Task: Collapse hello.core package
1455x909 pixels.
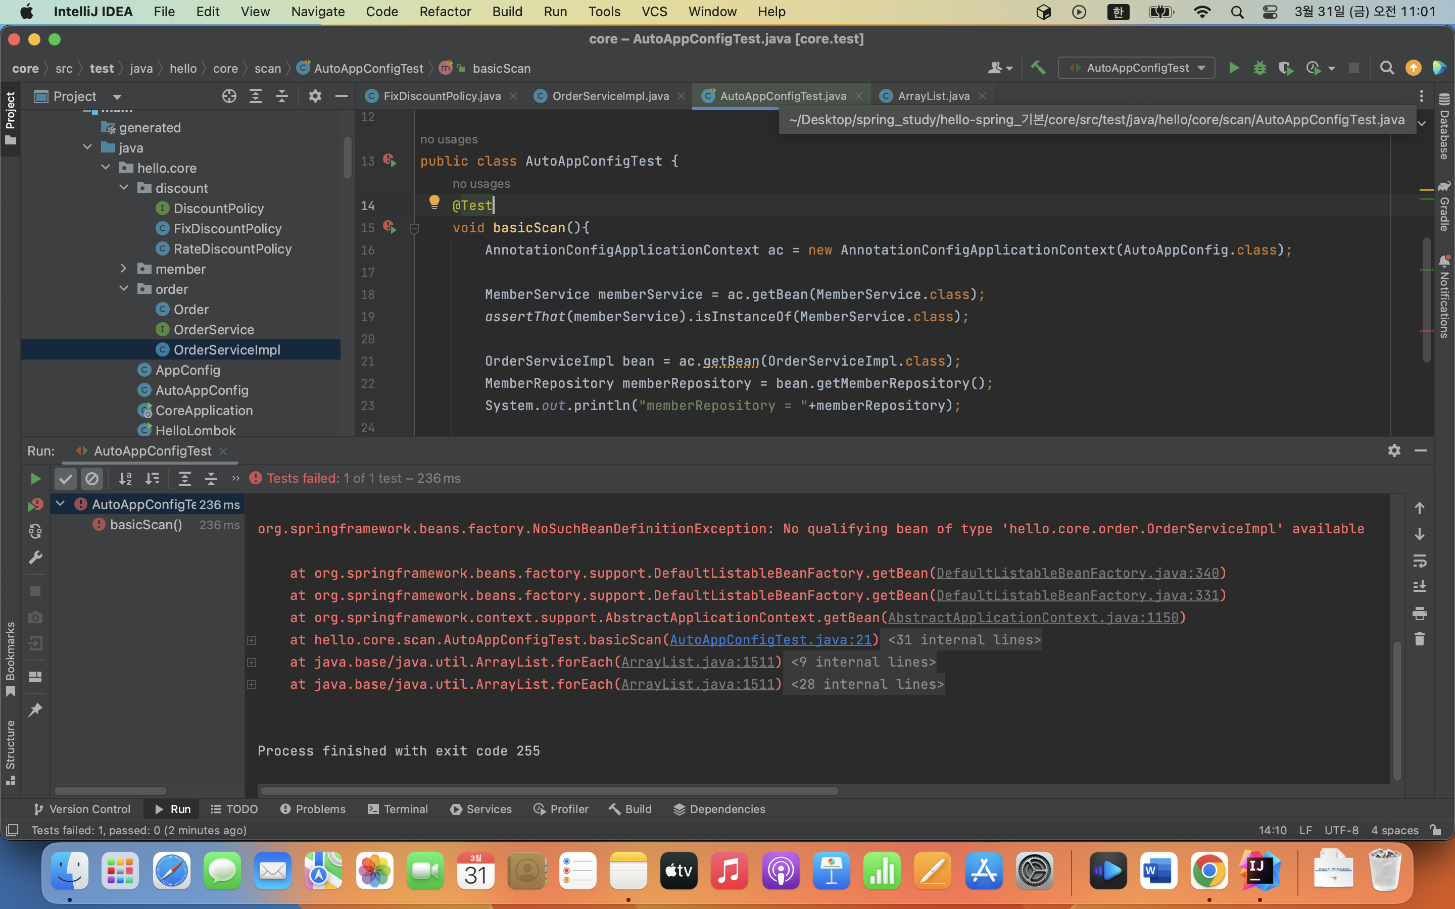Action: (x=106, y=168)
